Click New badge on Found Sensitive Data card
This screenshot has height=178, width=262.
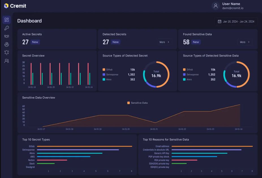pyautogui.click(x=196, y=42)
